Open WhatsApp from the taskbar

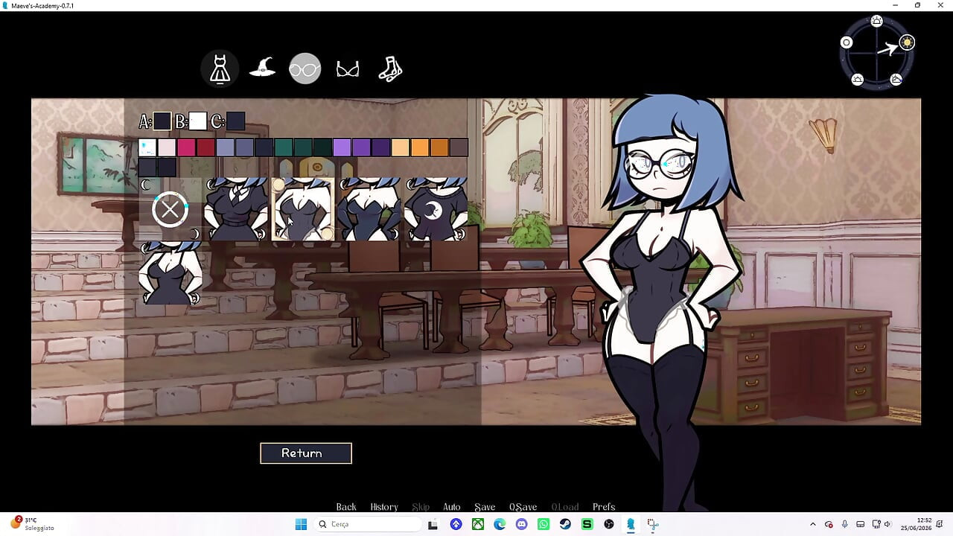[x=544, y=524]
